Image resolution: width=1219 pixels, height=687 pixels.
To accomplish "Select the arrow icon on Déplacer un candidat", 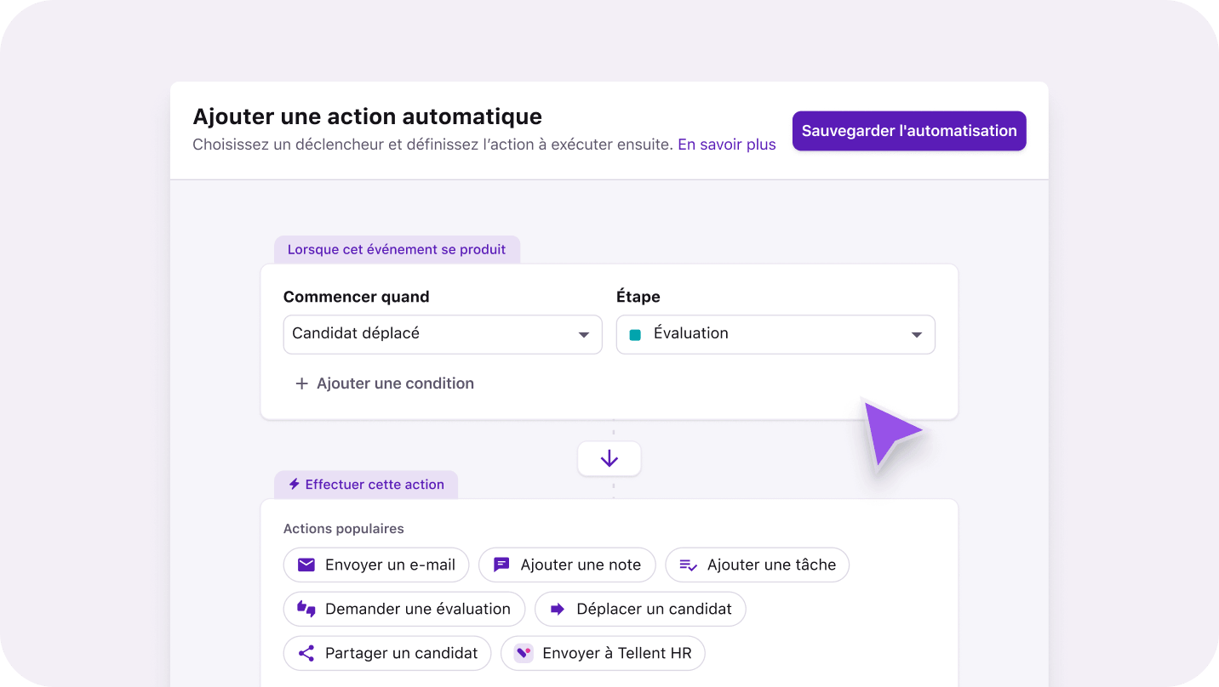I will point(558,609).
